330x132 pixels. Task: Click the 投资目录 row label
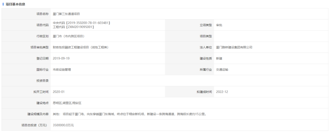click(x=42, y=81)
